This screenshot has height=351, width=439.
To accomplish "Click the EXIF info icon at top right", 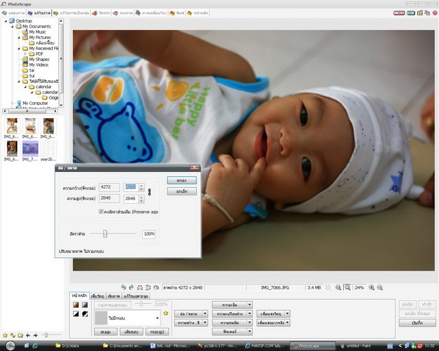I will pyautogui.click(x=411, y=13).
